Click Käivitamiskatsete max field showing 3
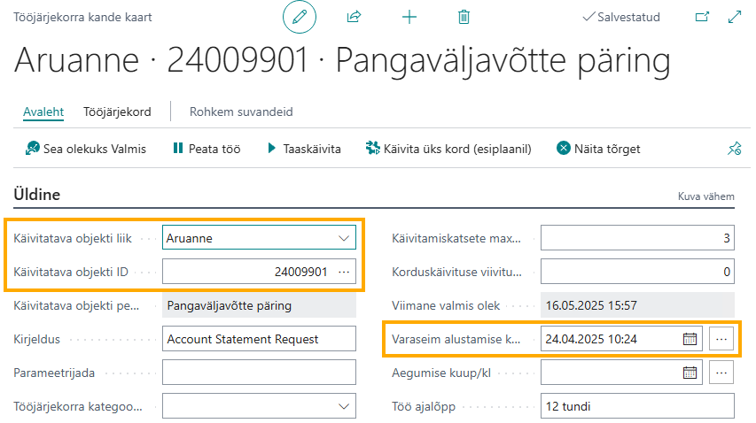 click(637, 238)
